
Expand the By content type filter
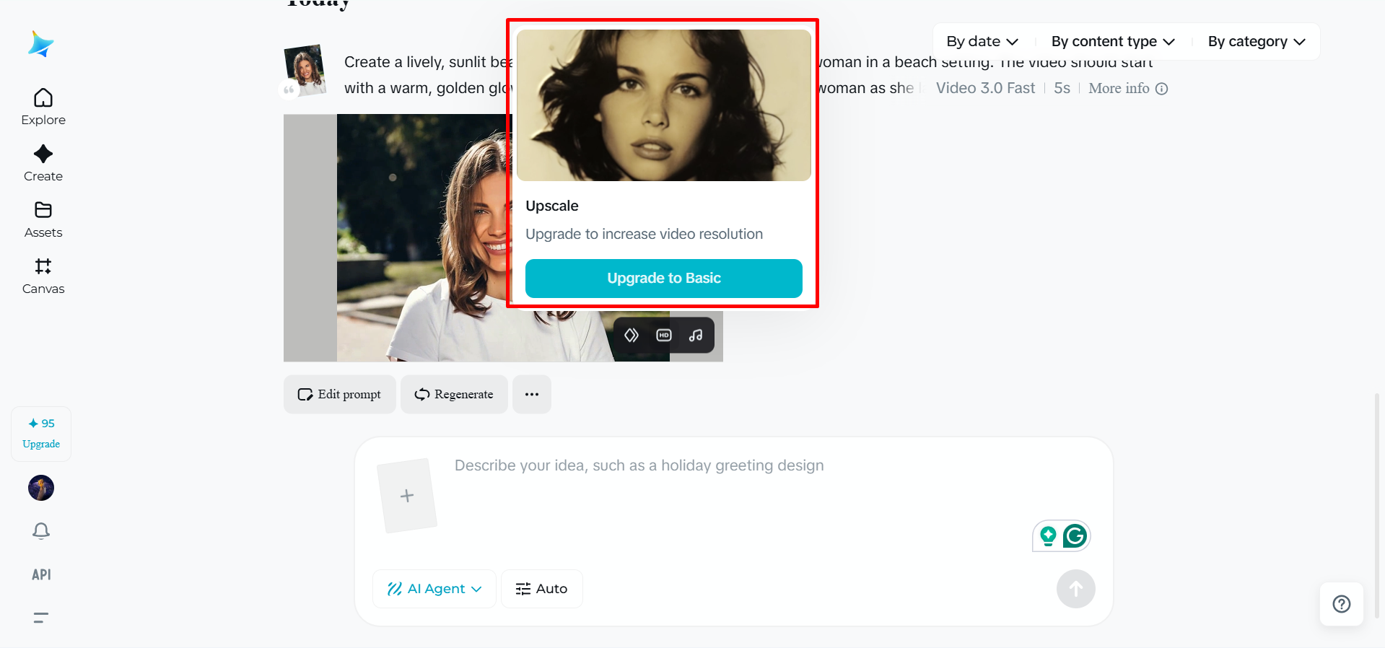(1112, 42)
